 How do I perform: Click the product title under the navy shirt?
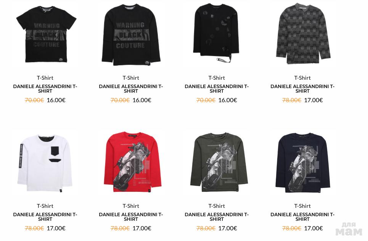click(x=302, y=217)
